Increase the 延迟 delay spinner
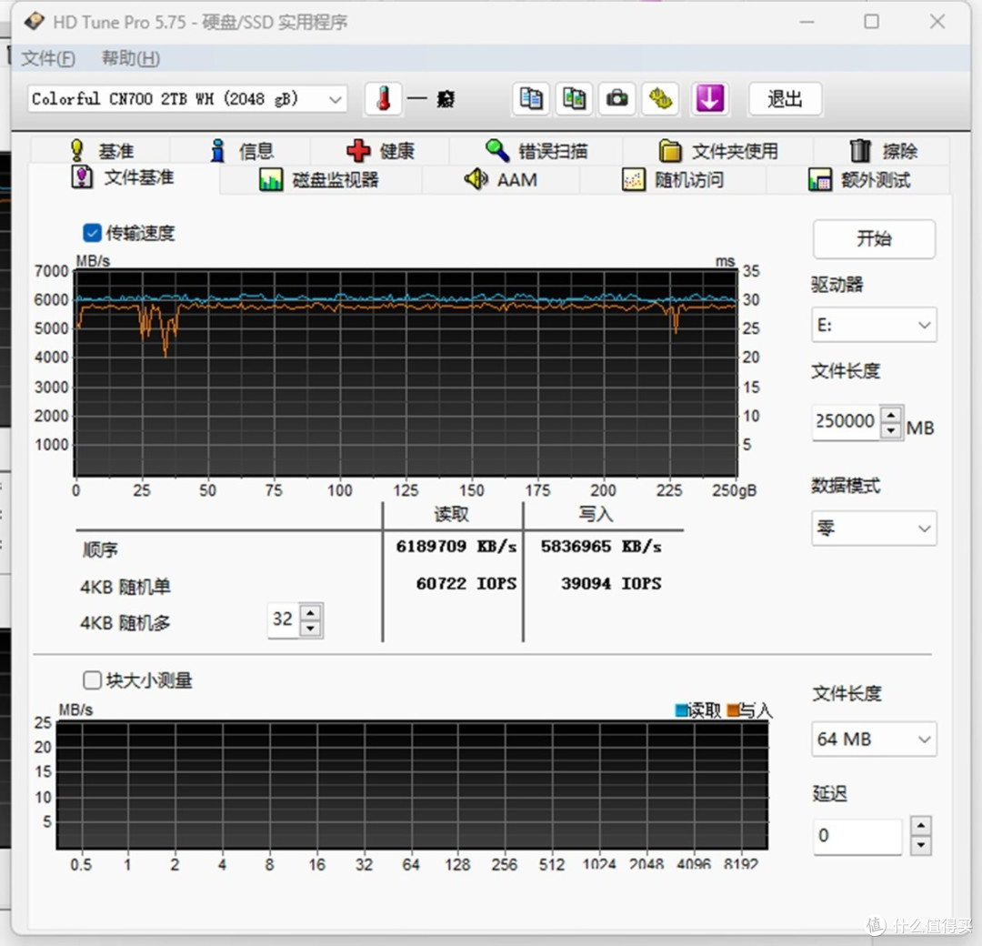982x946 pixels. click(920, 826)
